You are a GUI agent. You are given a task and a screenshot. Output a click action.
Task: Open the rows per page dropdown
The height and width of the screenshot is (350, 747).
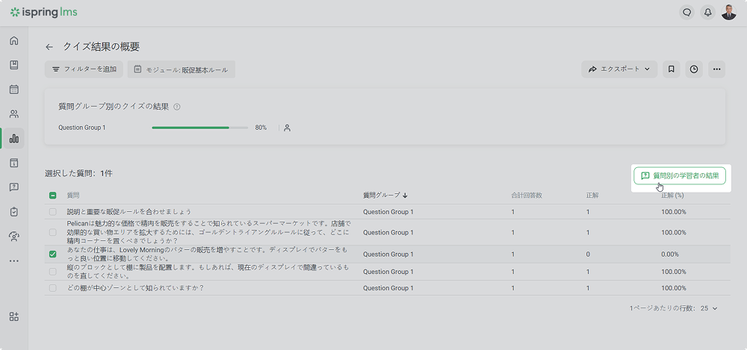(x=709, y=307)
